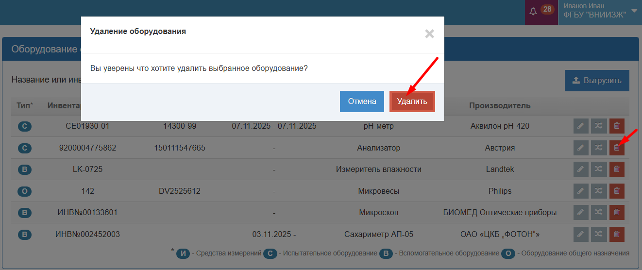The height and width of the screenshot is (270, 642).
Task: Delete the pH-метр equipment via trash icon
Action: 617,126
